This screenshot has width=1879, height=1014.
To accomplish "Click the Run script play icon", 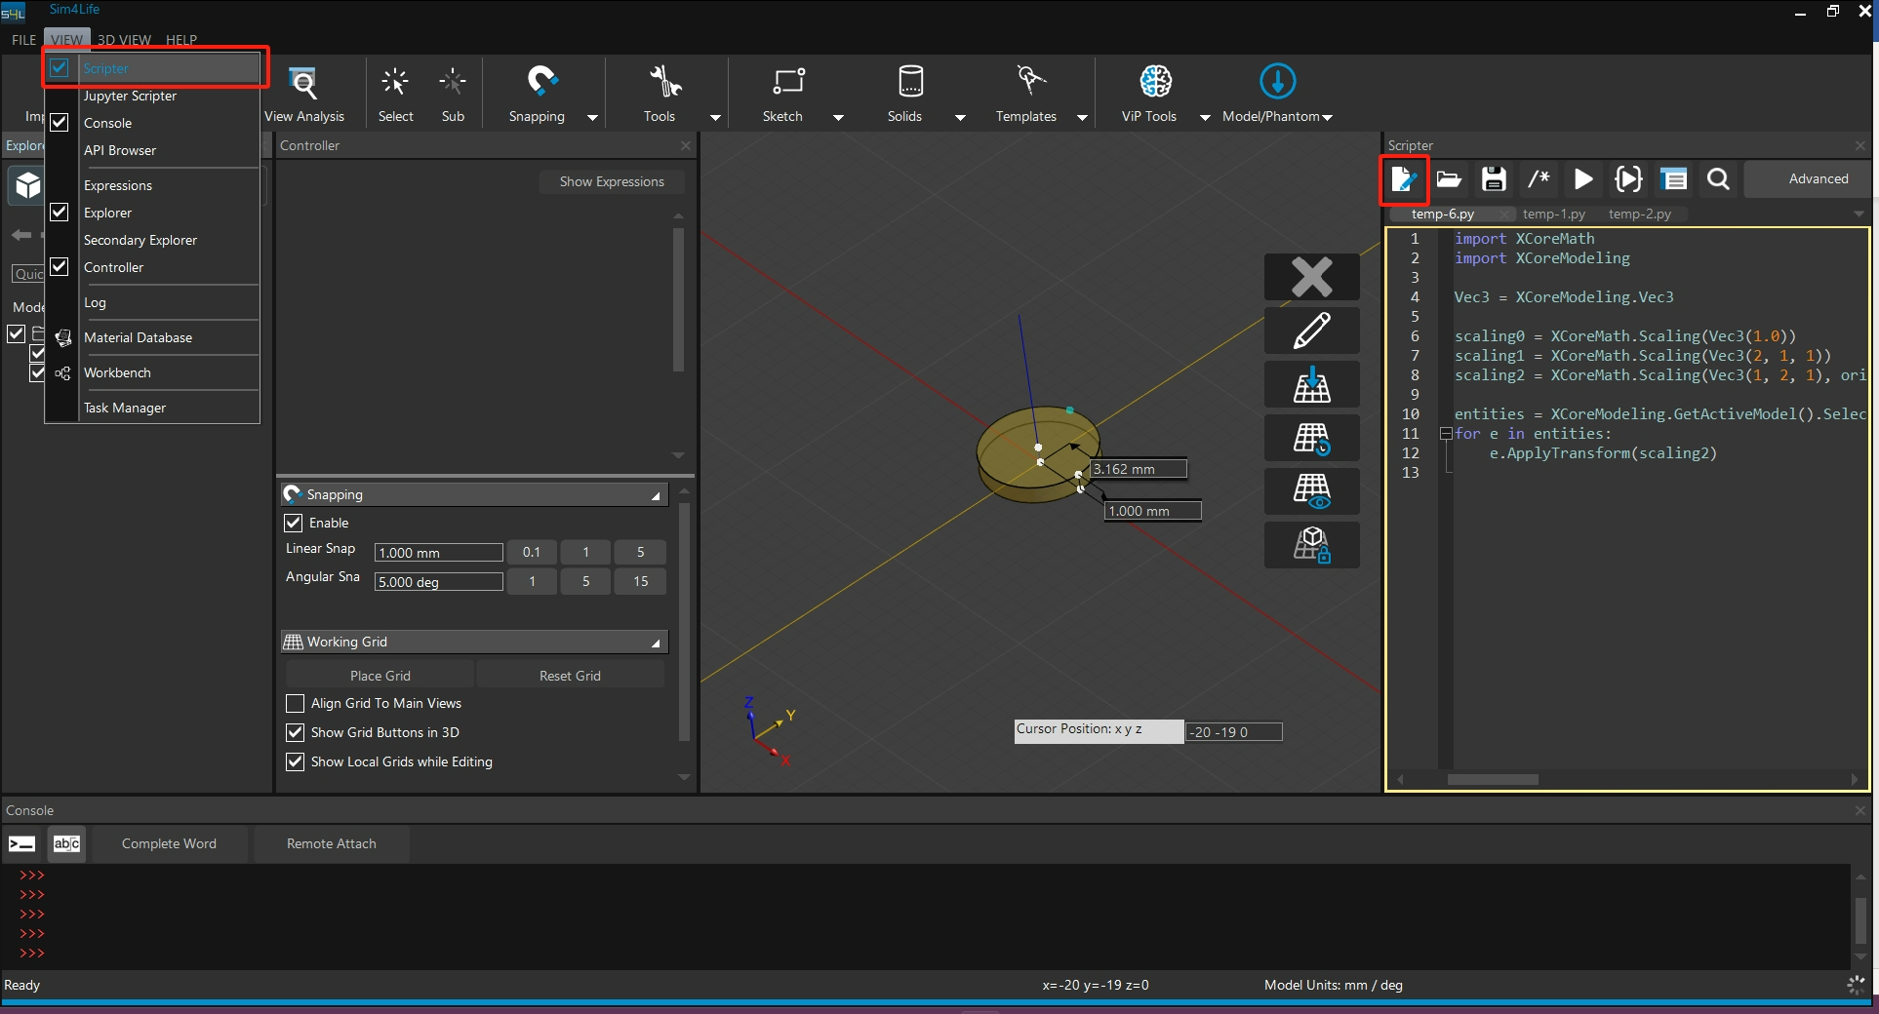I will 1583,179.
